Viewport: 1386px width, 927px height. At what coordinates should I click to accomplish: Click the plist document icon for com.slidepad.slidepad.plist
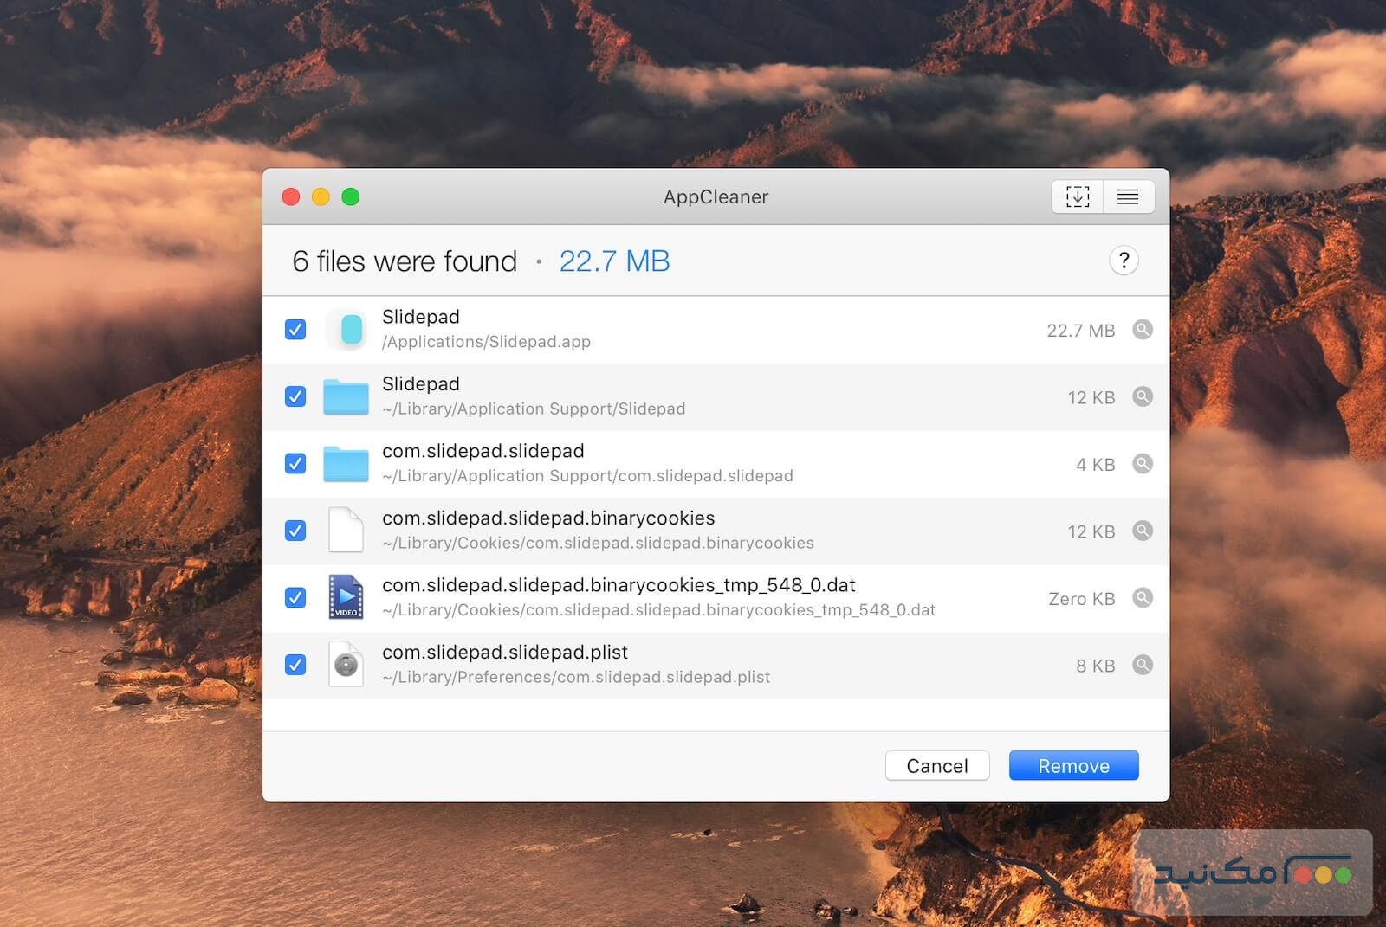point(346,665)
